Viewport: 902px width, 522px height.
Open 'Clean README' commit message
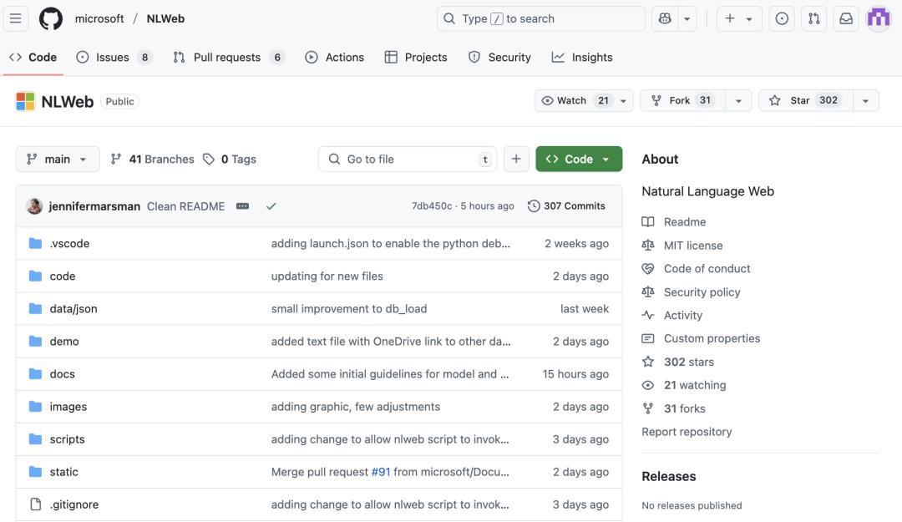pyautogui.click(x=185, y=206)
